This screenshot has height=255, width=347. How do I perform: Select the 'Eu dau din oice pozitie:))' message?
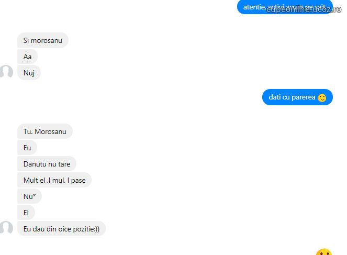pos(62,229)
